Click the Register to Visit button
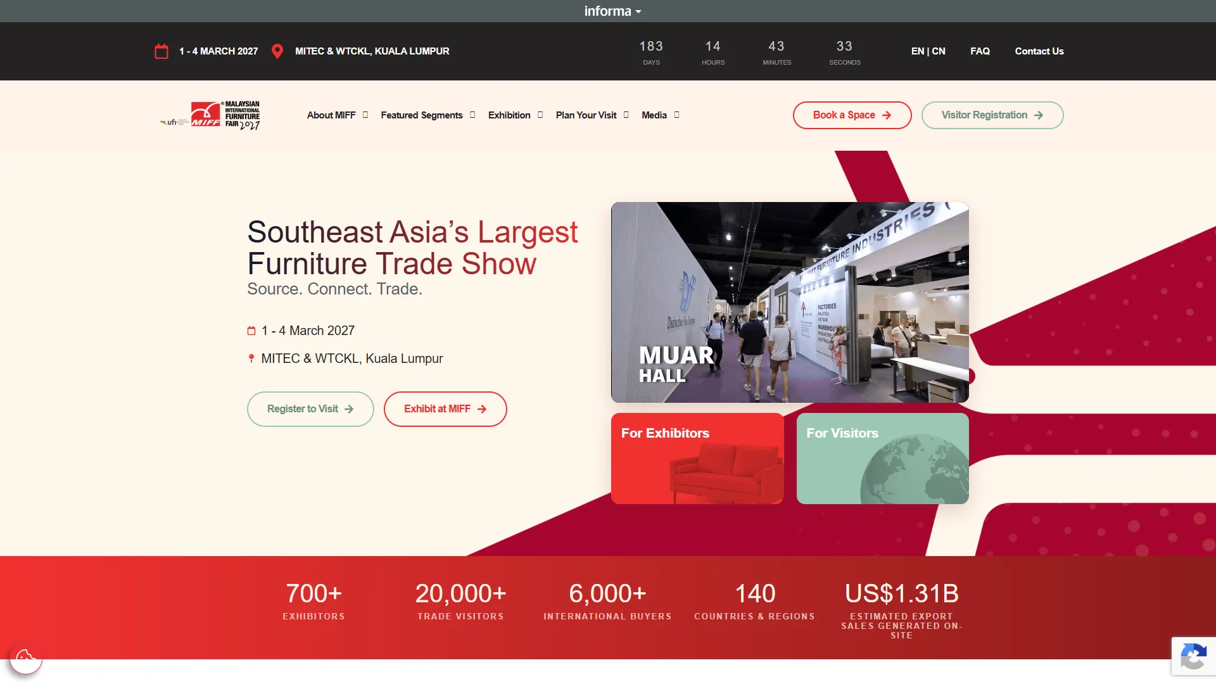Screen dimensions: 1216x684 (x=310, y=409)
